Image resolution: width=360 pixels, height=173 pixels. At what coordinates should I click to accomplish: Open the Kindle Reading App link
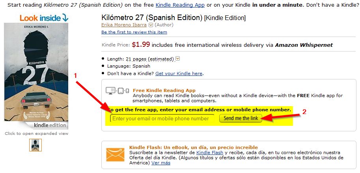pos(180,5)
